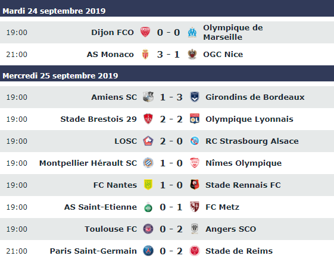Open the RC Strasbourg Alsace team link

pyautogui.click(x=252, y=141)
